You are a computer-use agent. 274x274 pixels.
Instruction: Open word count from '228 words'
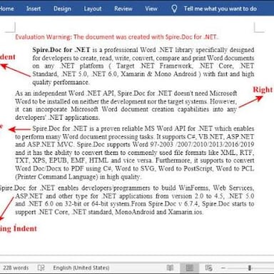pyautogui.click(x=16, y=268)
